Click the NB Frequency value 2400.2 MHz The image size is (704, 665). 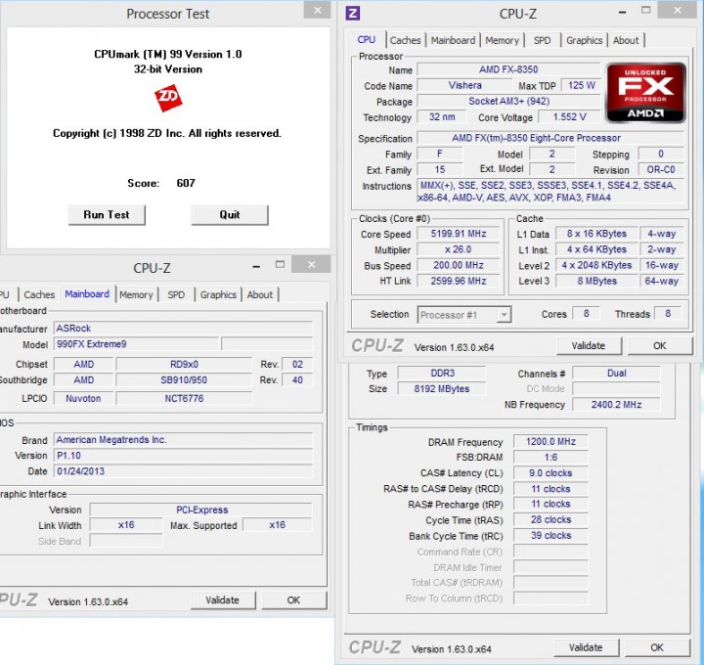[x=616, y=404]
